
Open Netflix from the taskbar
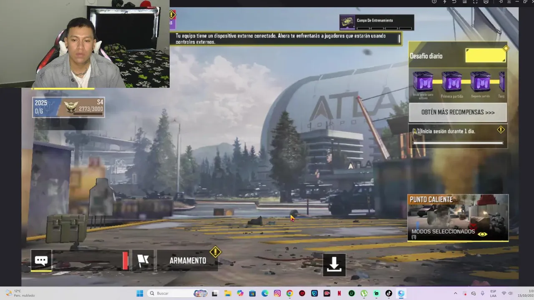(x=339, y=293)
